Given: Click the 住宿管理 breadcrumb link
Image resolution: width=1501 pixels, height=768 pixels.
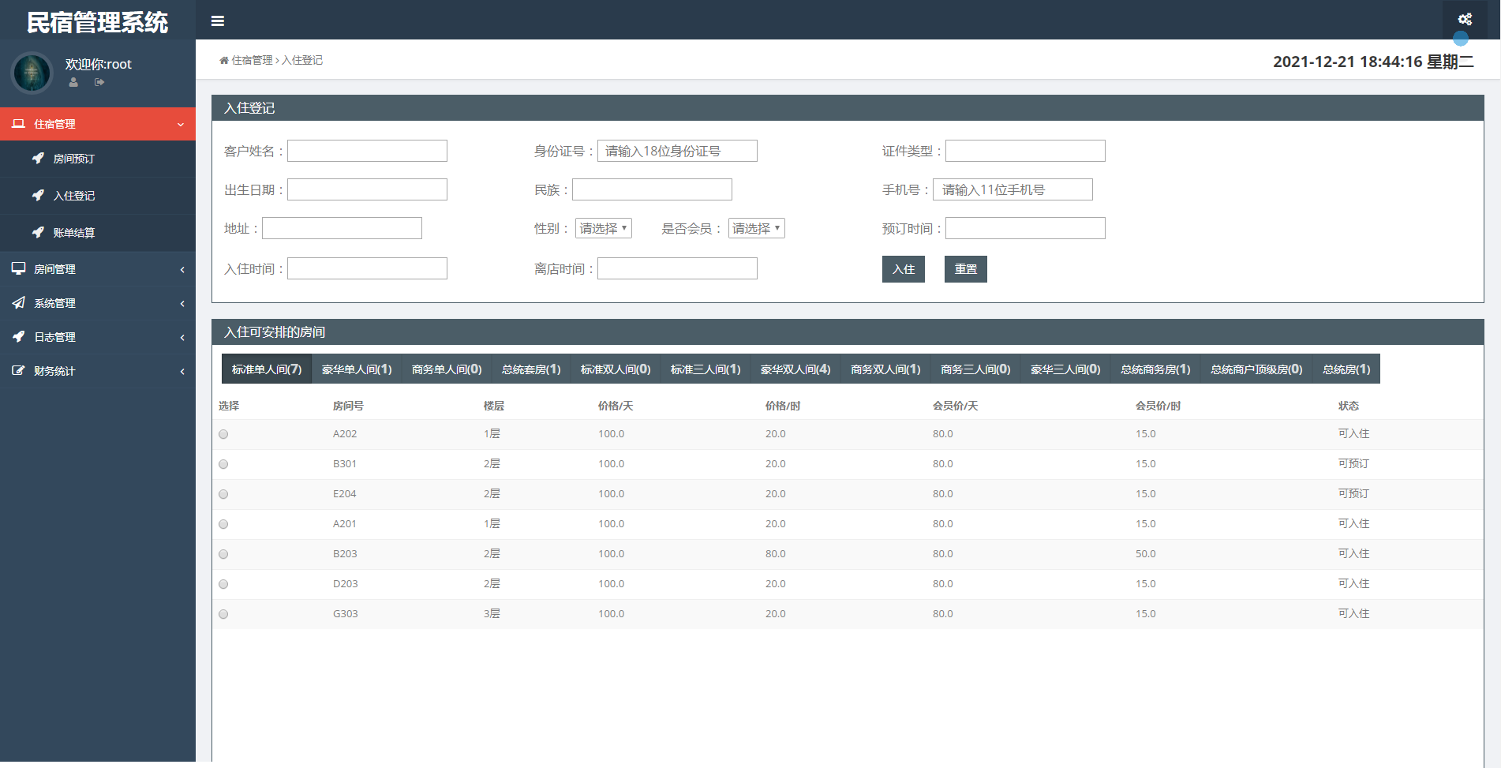Looking at the screenshot, I should (252, 60).
